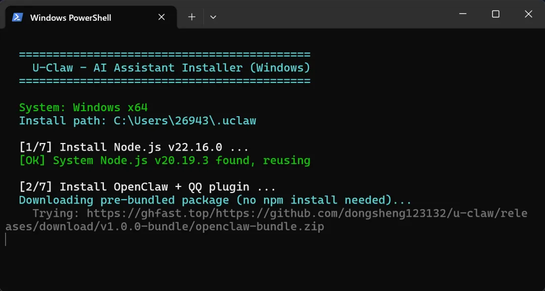
Task: Open a new tab with the plus button
Action: [x=192, y=17]
